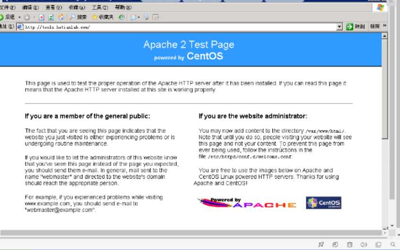Image resolution: width=400 pixels, height=250 pixels.
Task: Click the website administrator heading
Action: pos(253,116)
